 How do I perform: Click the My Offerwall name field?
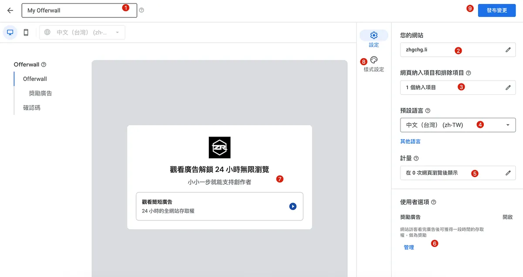[x=74, y=10]
